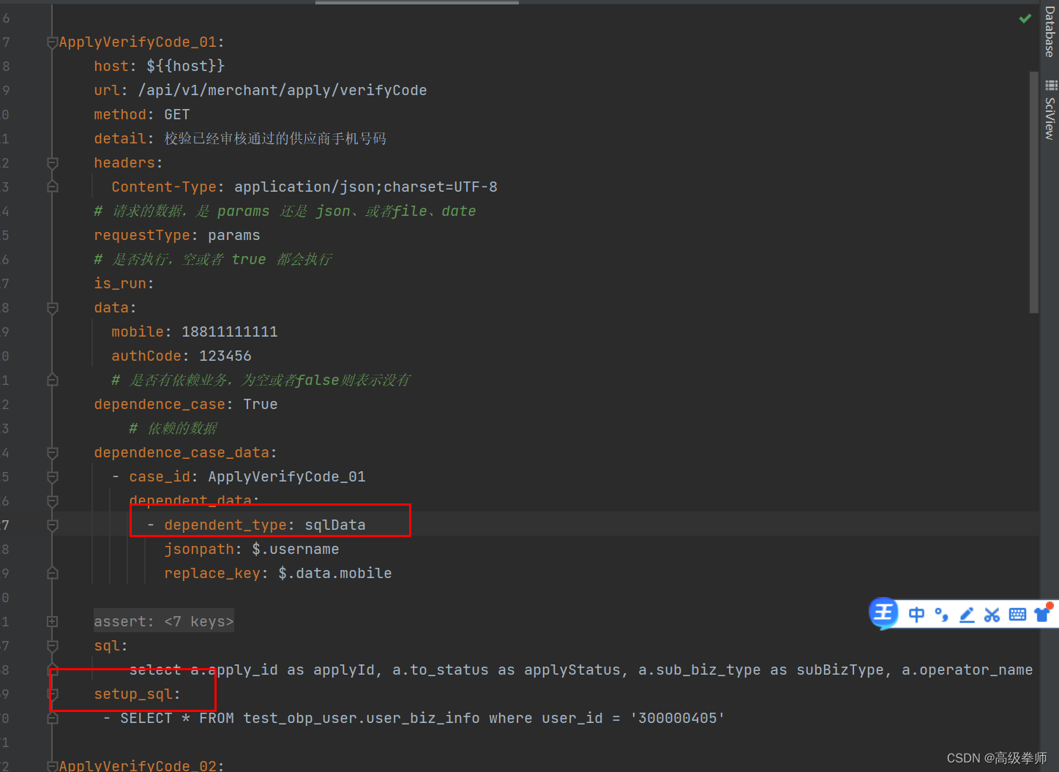
Task: Collapse the dependent_data fold marker
Action: [52, 501]
